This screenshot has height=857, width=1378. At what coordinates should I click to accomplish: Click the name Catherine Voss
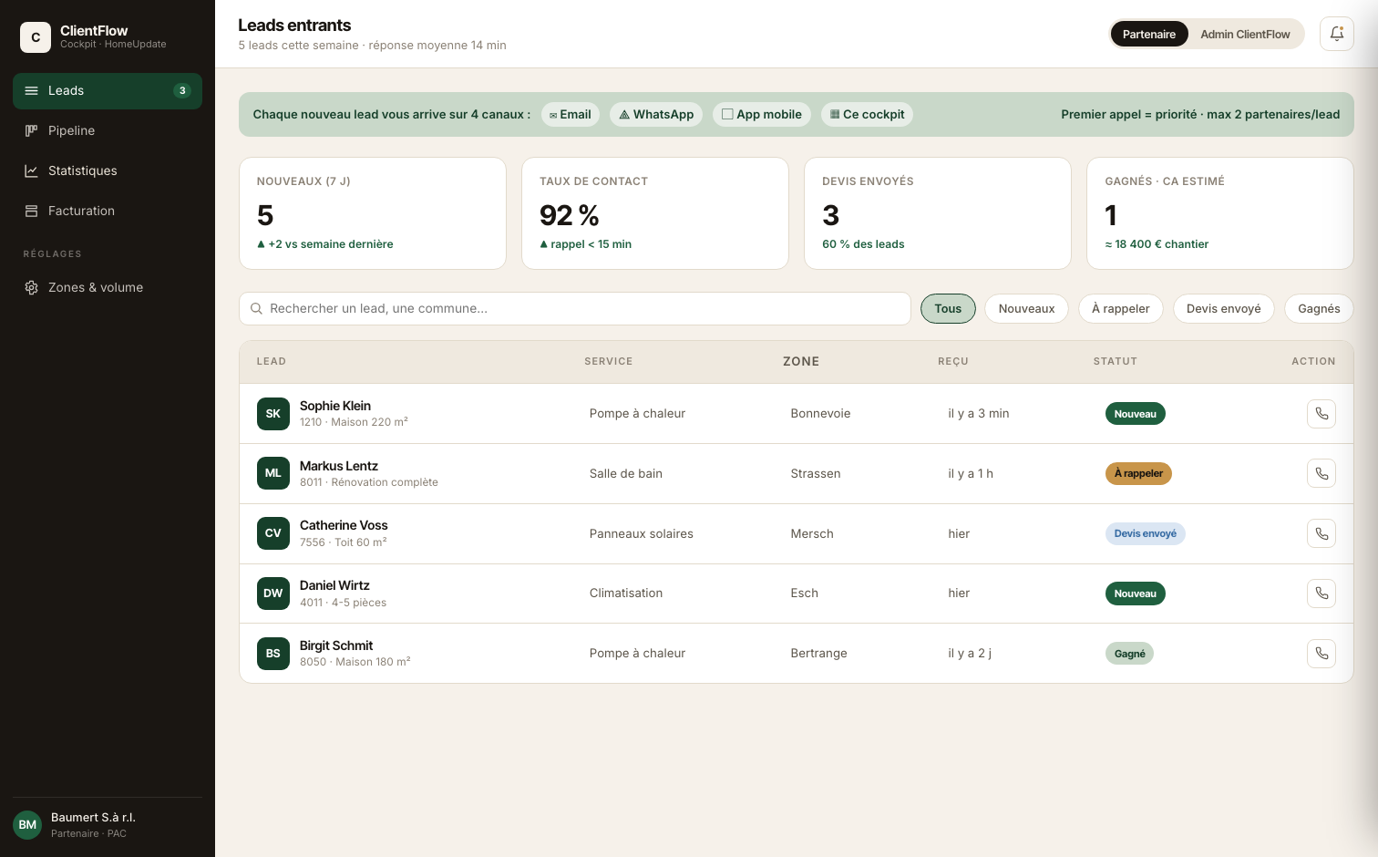click(x=344, y=525)
